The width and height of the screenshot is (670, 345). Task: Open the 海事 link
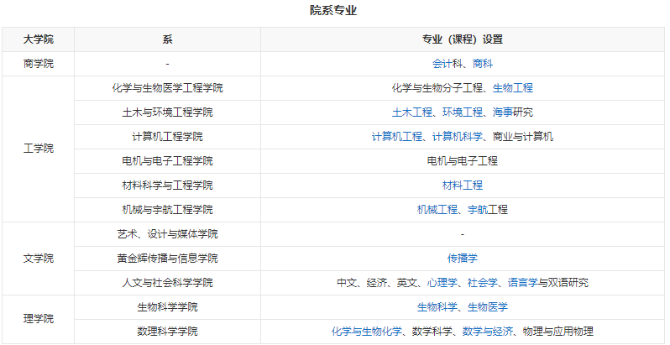click(x=502, y=112)
